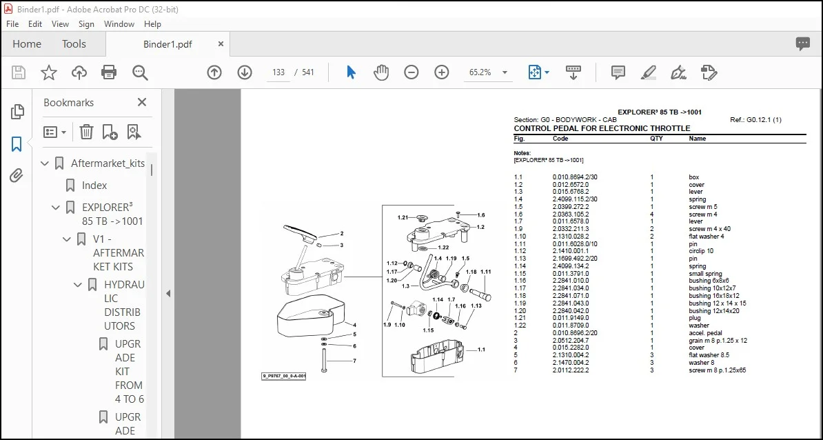The image size is (823, 440).
Task: Collapse the V1 - AFTERMARKET KITS bookmark
Action: [67, 239]
